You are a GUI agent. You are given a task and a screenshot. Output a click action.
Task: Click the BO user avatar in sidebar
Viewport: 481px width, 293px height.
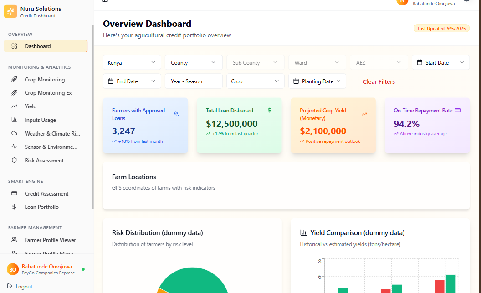point(13,269)
